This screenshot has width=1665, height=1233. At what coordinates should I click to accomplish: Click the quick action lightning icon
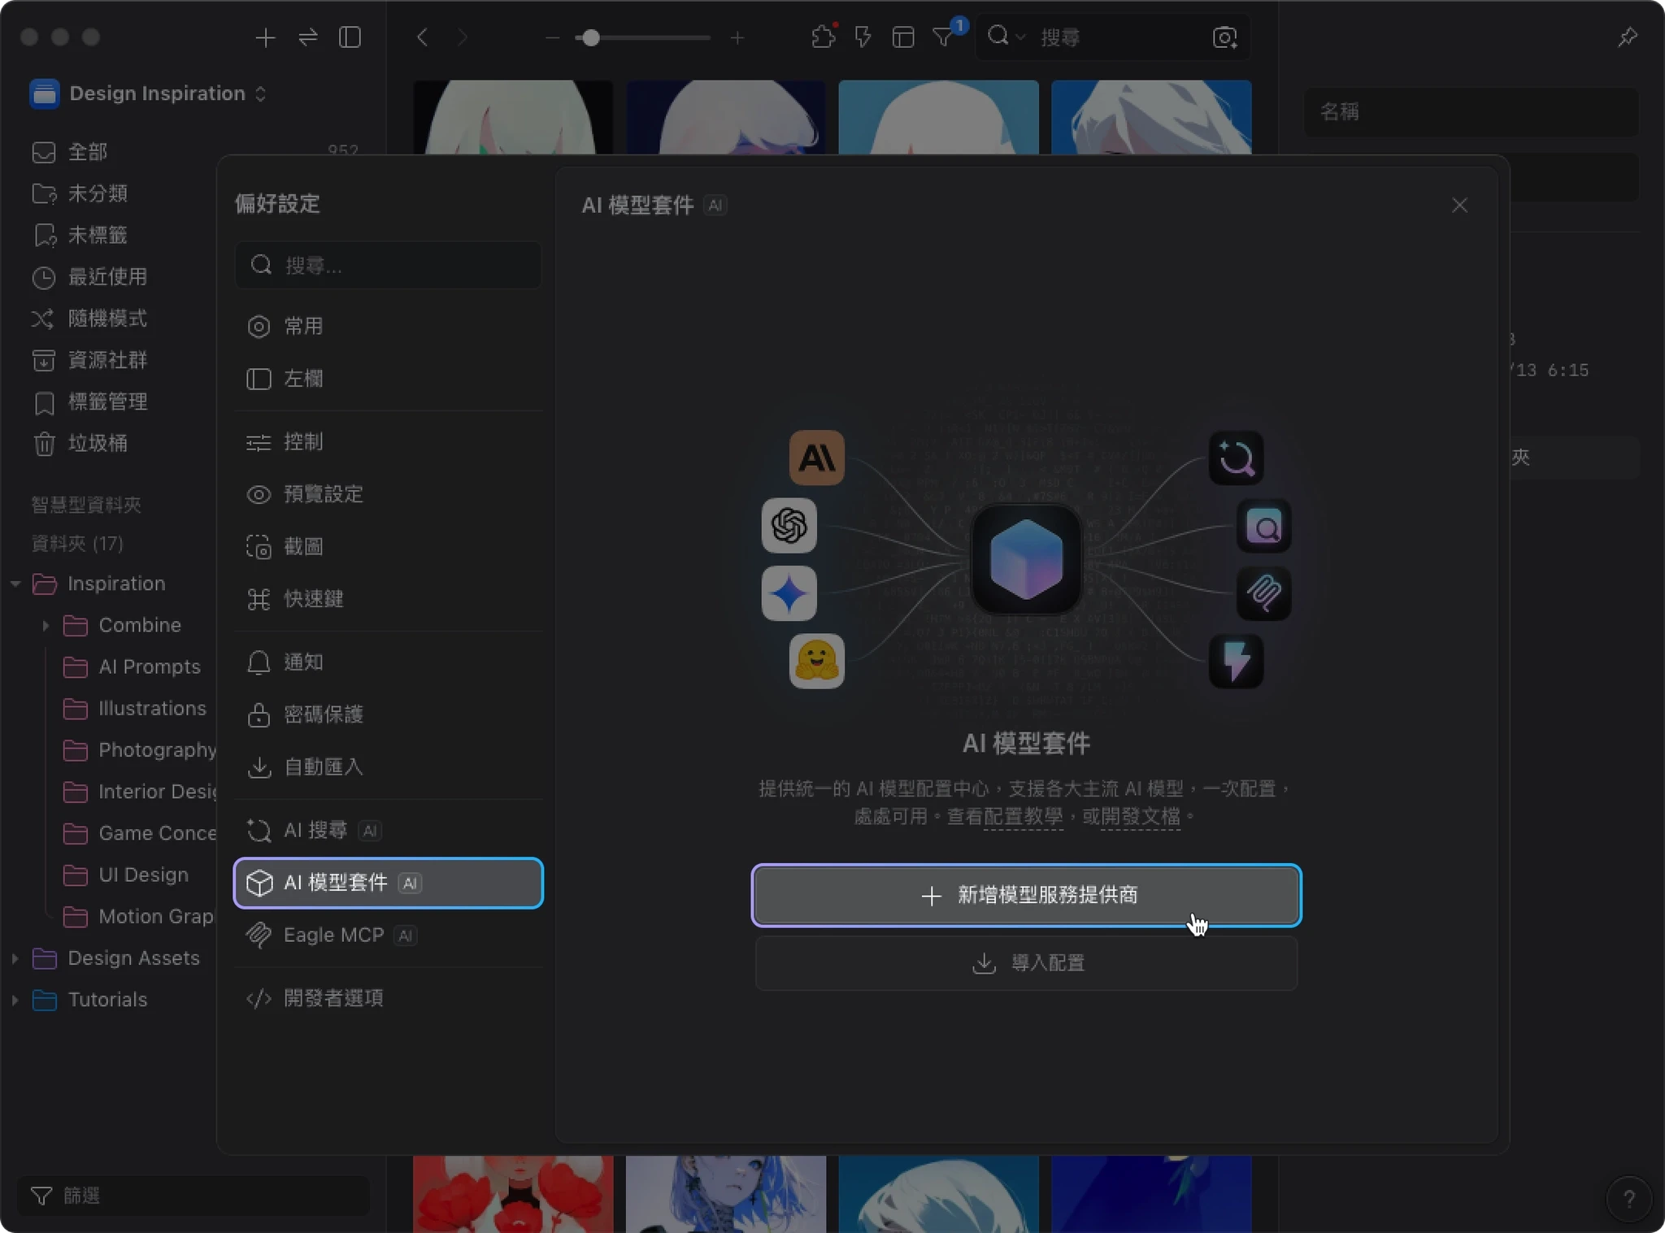pyautogui.click(x=863, y=37)
